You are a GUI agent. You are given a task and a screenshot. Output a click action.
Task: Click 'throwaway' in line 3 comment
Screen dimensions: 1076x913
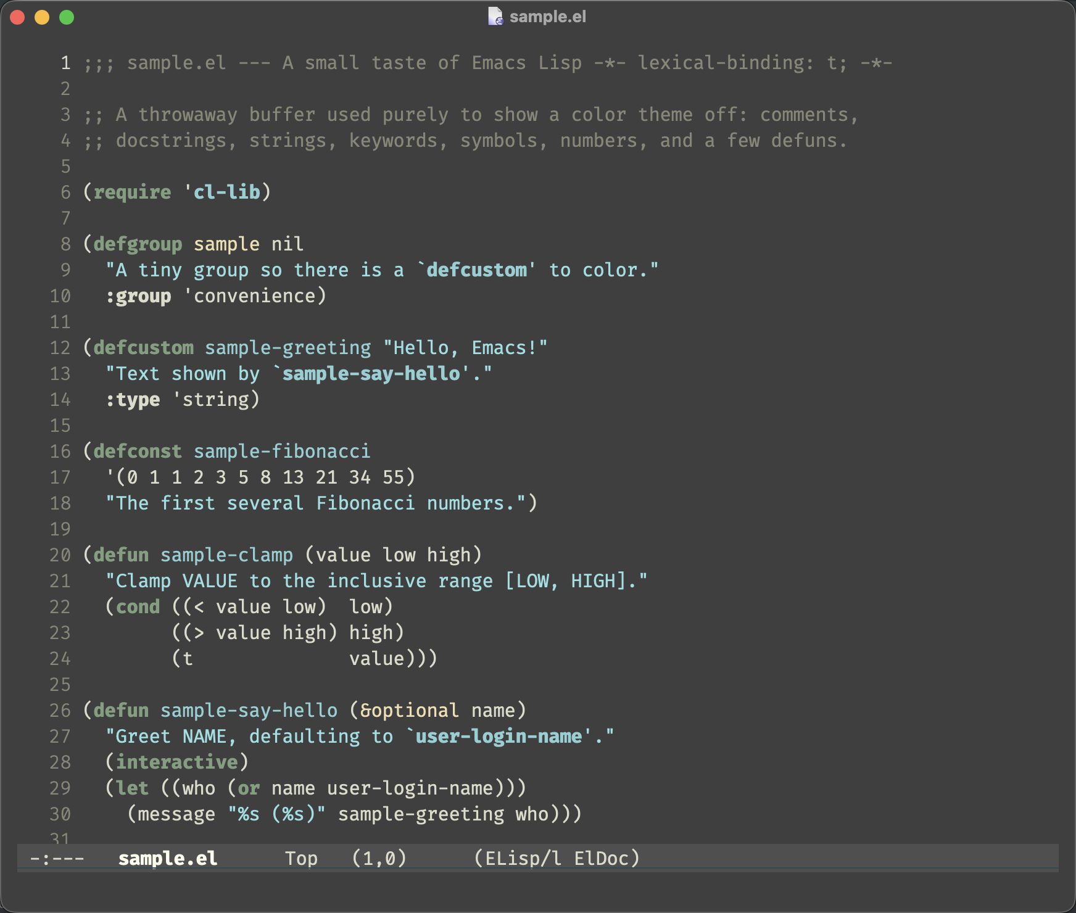188,114
